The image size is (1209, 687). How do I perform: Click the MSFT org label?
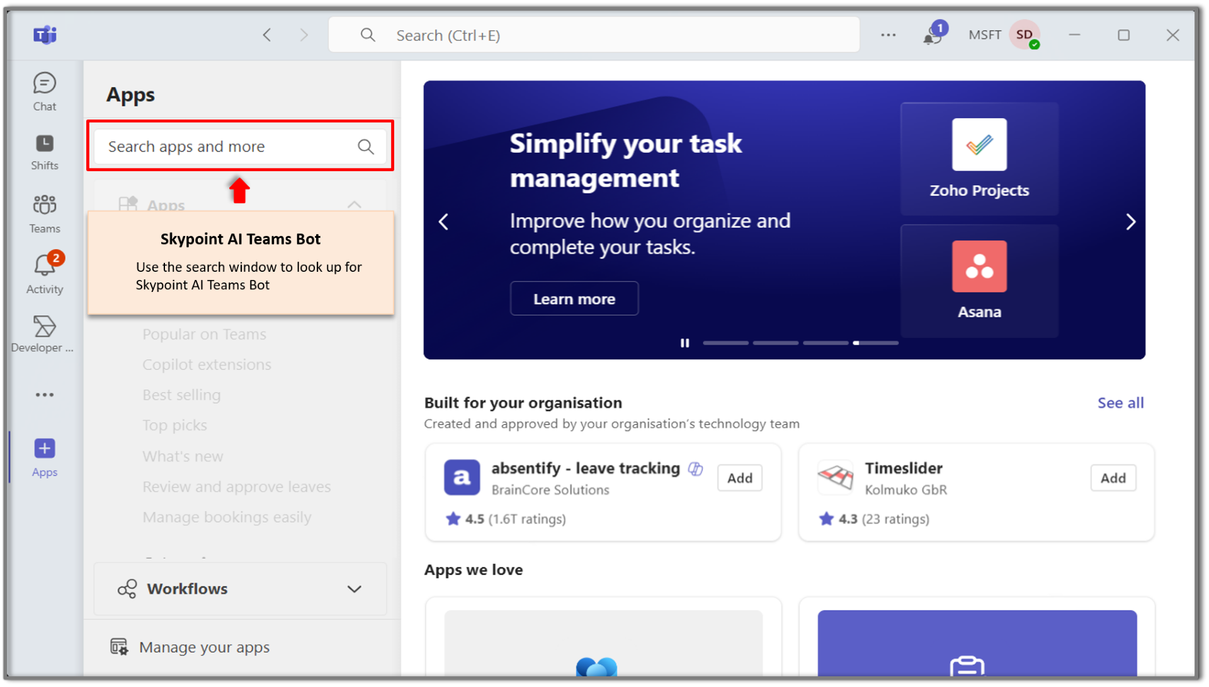[984, 35]
